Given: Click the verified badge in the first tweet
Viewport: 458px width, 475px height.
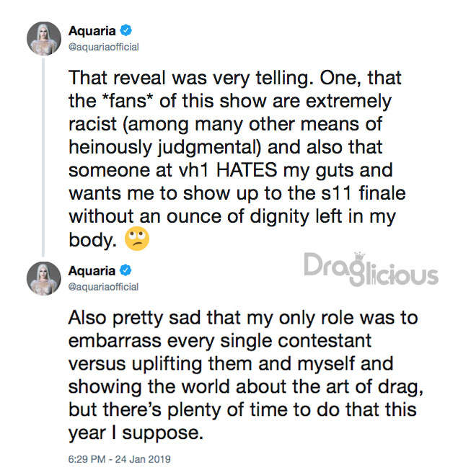Looking at the screenshot, I should (126, 30).
